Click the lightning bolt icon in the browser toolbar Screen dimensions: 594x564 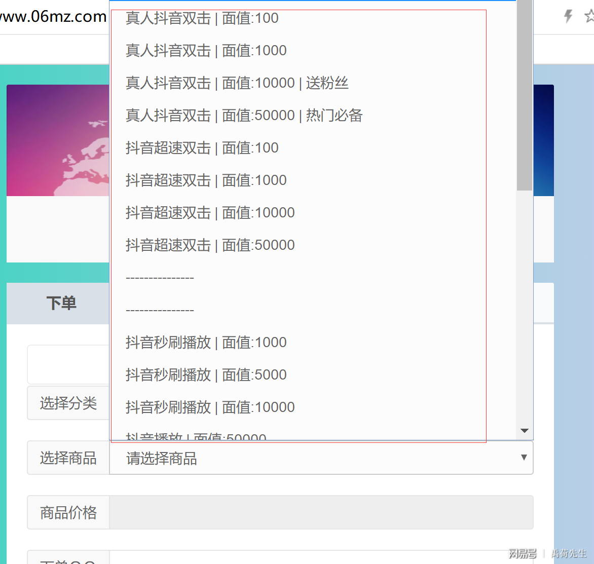pyautogui.click(x=567, y=16)
